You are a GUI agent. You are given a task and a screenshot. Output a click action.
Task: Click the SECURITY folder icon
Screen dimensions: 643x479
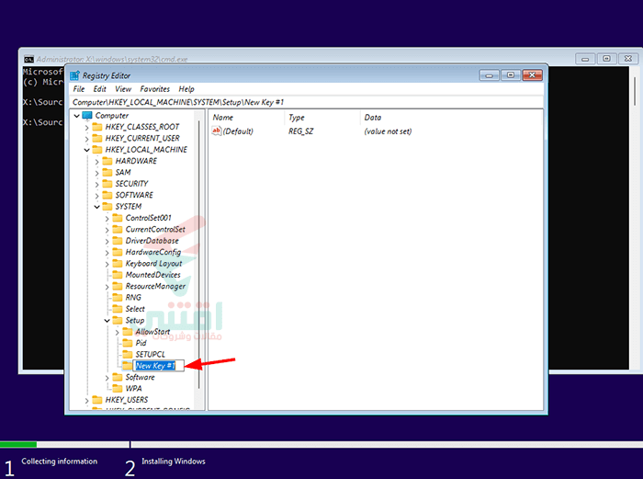107,184
